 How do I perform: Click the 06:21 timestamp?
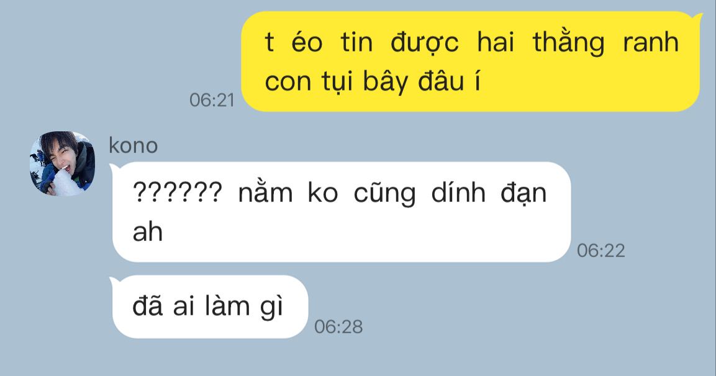tap(212, 100)
